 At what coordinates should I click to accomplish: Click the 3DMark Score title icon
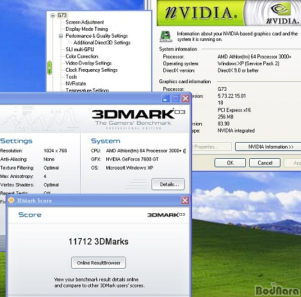point(11,200)
